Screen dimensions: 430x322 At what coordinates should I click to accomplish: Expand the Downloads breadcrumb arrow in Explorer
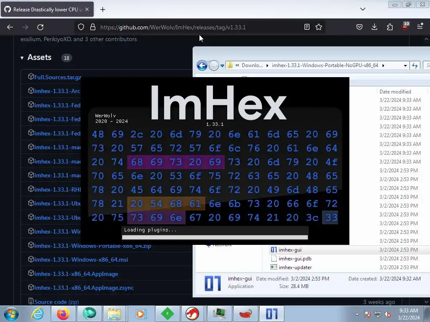pyautogui.click(x=267, y=65)
